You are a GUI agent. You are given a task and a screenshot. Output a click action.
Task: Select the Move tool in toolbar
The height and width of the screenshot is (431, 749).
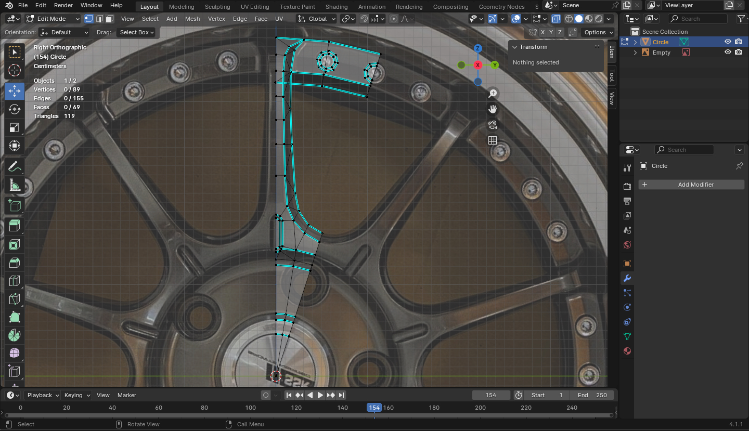[15, 91]
